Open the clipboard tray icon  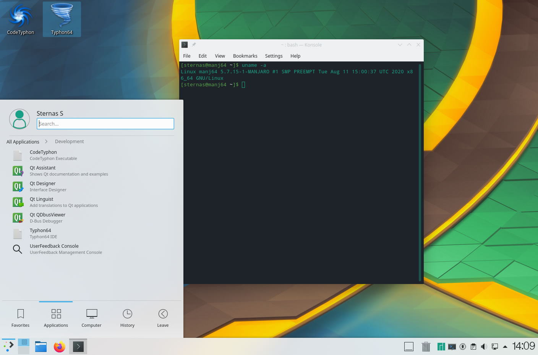[473, 347]
